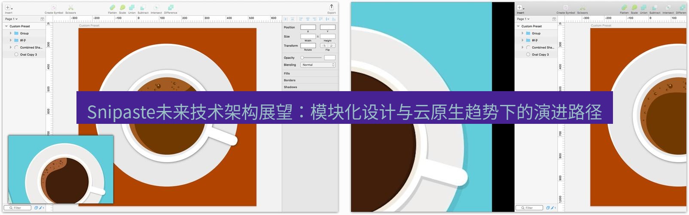Toggle pages list button in left window
Image resolution: width=689 pixels, height=215 pixels.
pyautogui.click(x=42, y=19)
